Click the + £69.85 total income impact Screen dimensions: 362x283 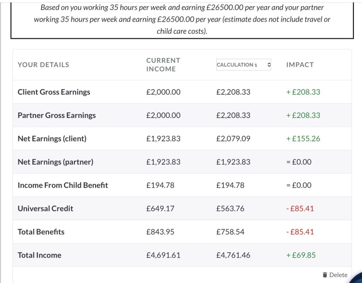click(x=301, y=255)
